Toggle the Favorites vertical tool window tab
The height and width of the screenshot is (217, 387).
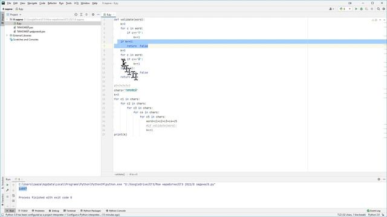tap(2, 200)
